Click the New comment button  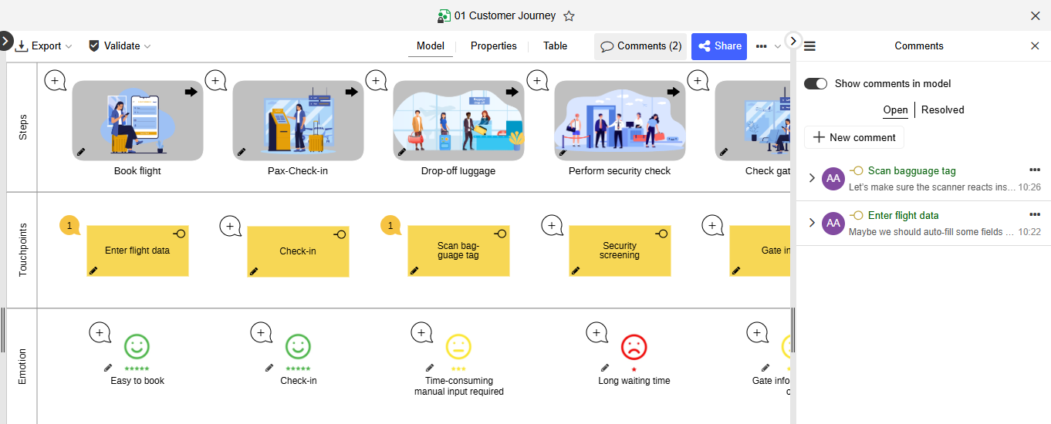pyautogui.click(x=854, y=137)
